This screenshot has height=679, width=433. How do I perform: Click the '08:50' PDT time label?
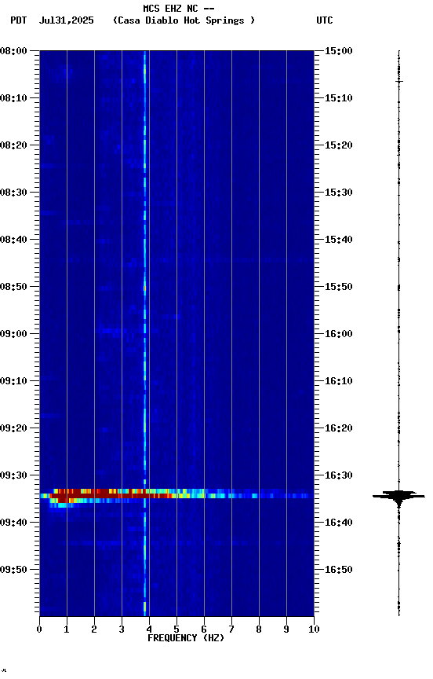(x=13, y=287)
